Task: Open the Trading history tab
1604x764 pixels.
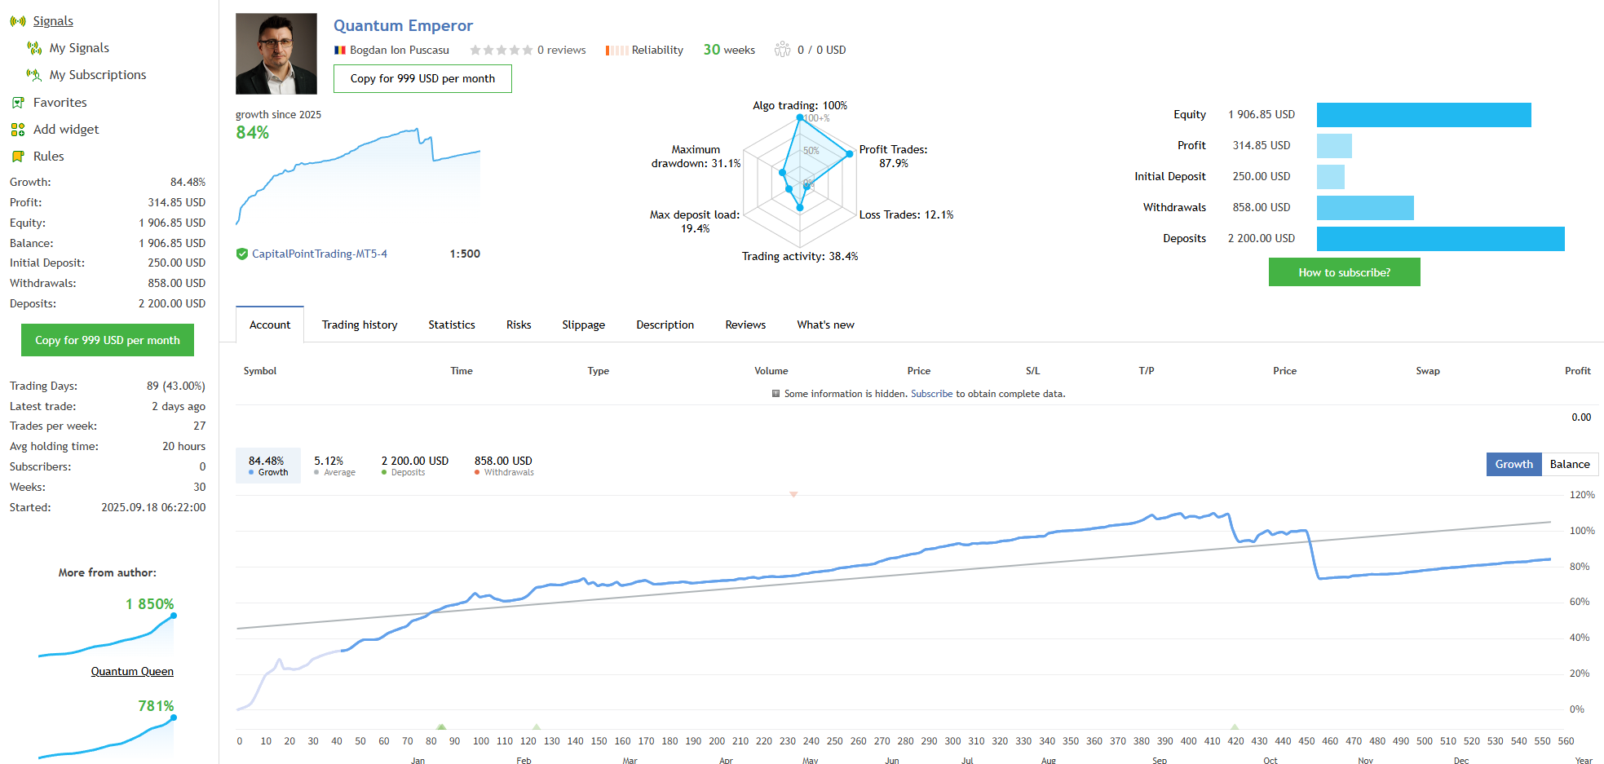Action: [360, 325]
